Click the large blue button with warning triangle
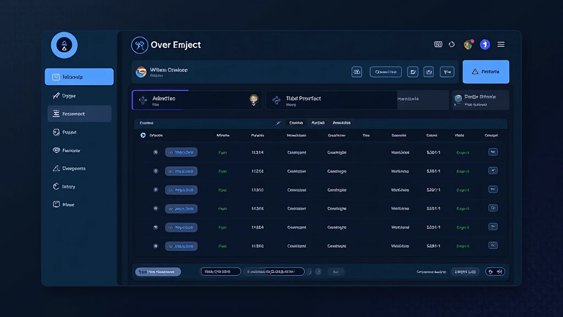This screenshot has width=563, height=317. pyautogui.click(x=485, y=72)
